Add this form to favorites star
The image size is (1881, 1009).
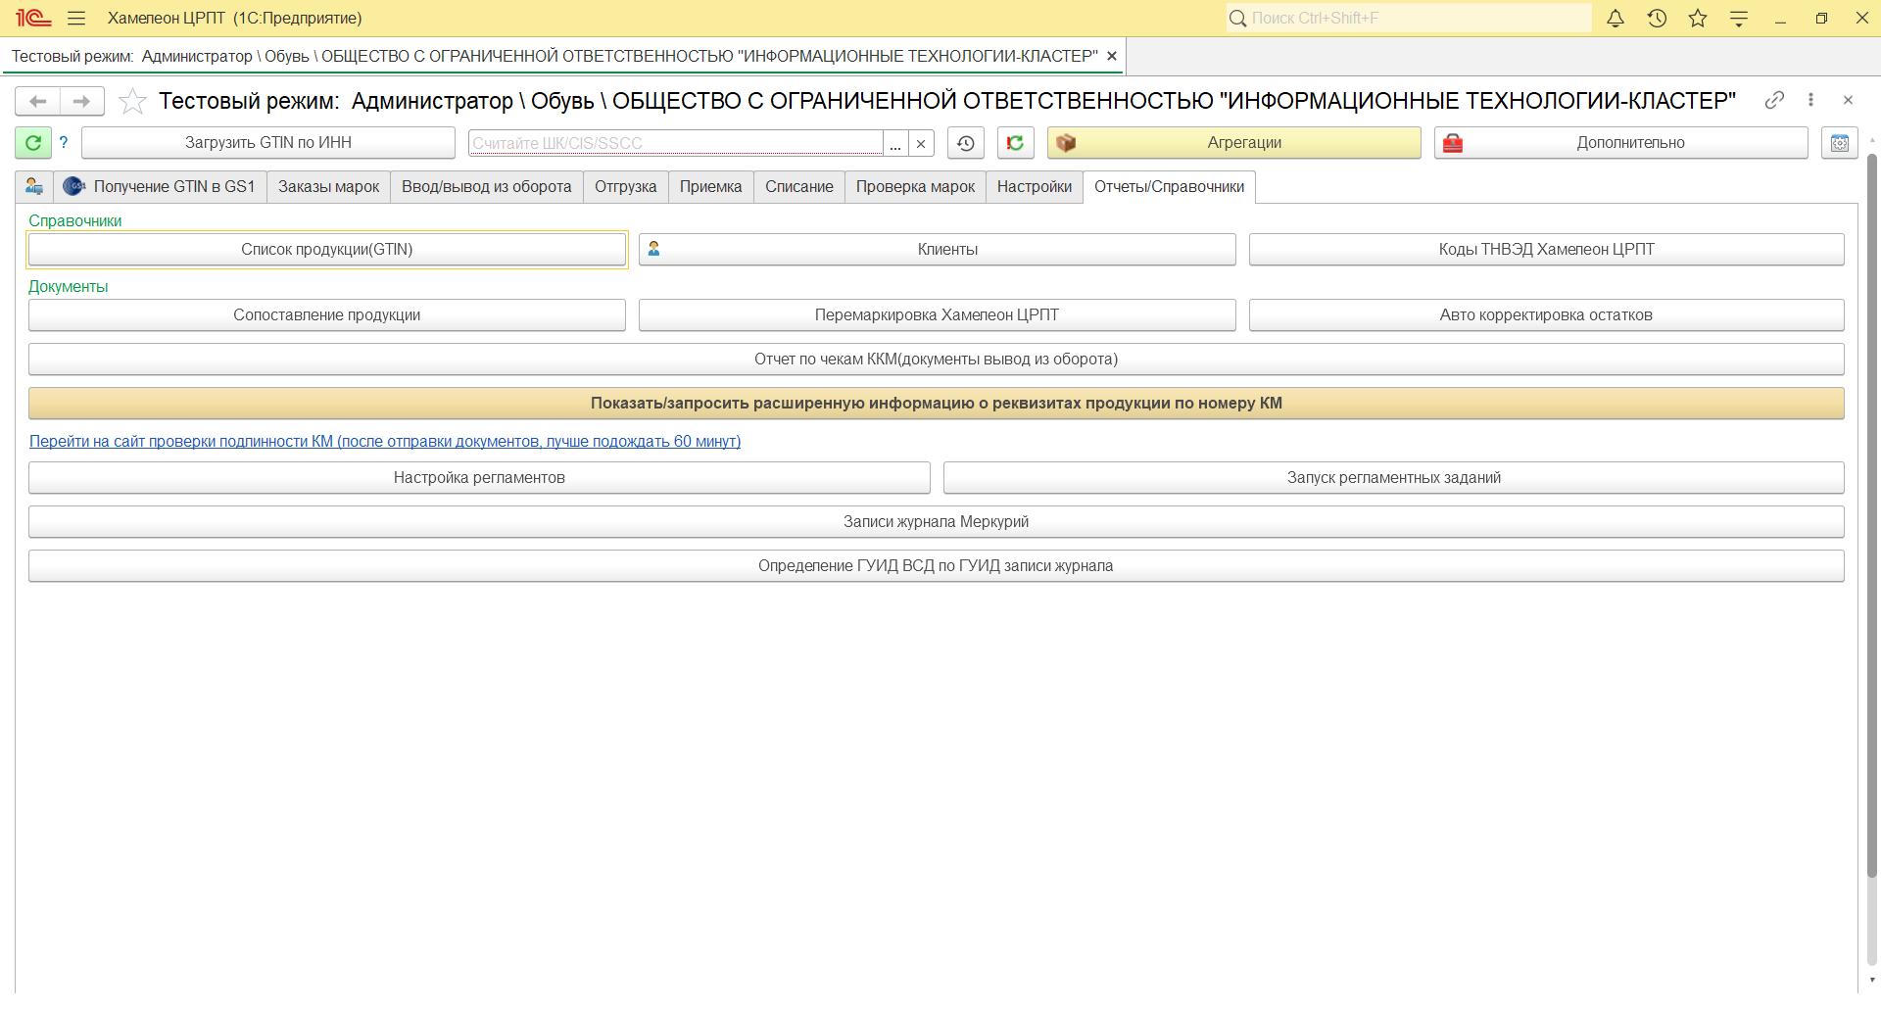click(x=132, y=101)
